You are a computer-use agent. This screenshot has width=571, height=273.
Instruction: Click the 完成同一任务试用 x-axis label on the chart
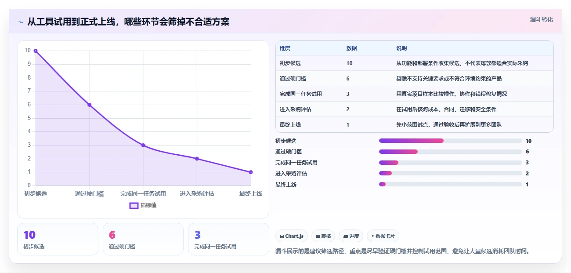(143, 193)
